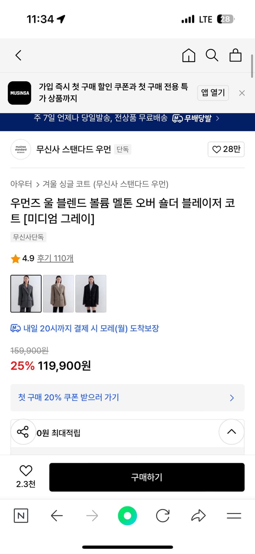255x554 pixels.
Task: Tap the green circle home button in browser bar
Action: [127, 516]
